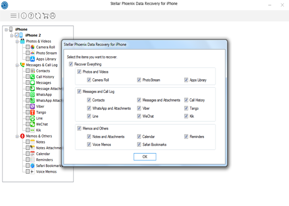
Task: Toggle Line checkbox in dialog
Action: [x=89, y=116]
